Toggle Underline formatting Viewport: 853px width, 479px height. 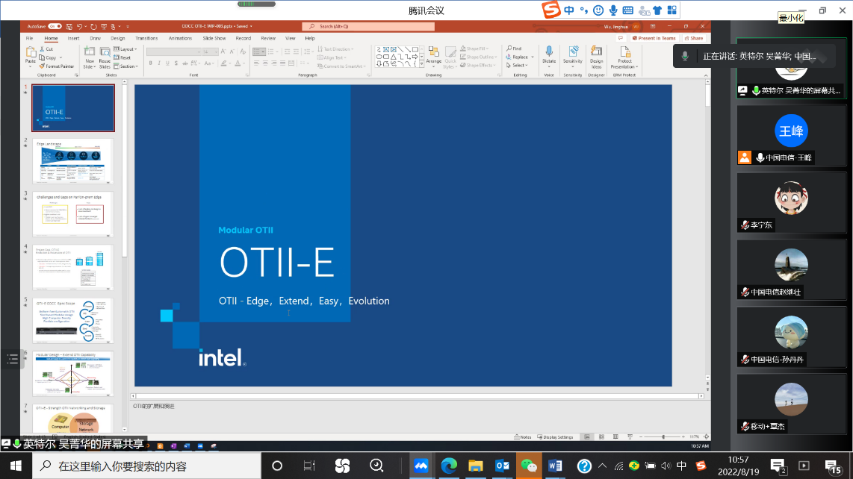pos(167,63)
